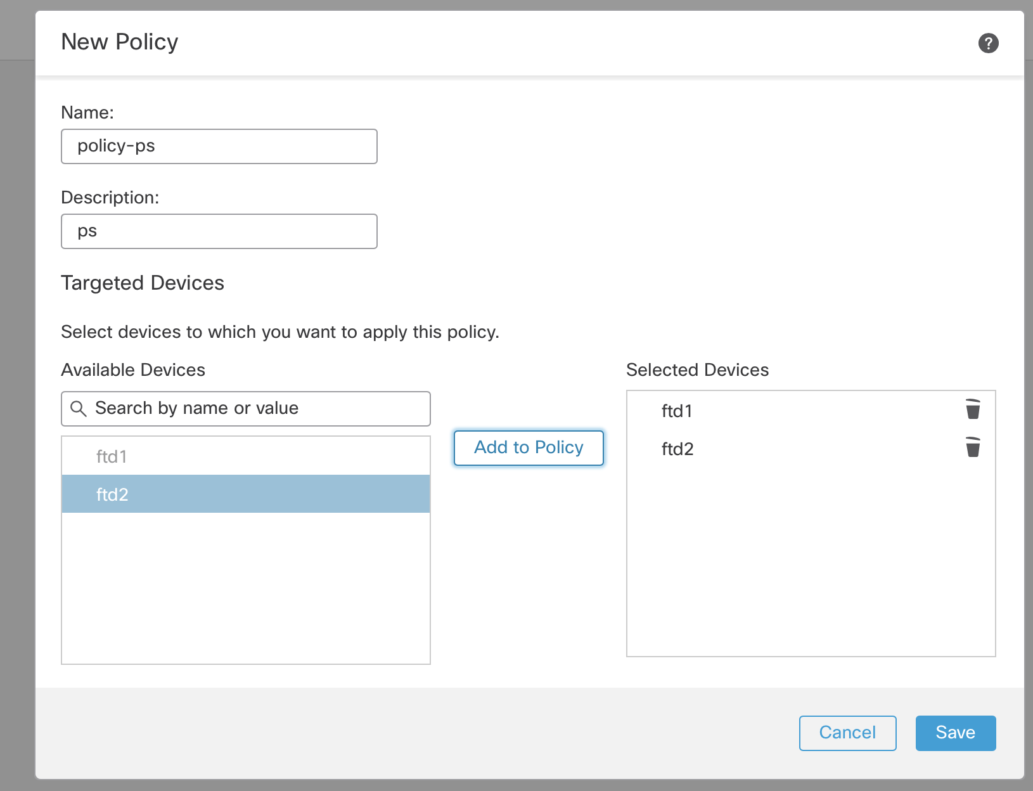Screen dimensions: 1033x791
Task: Click the Name: label
Action: 87,113
